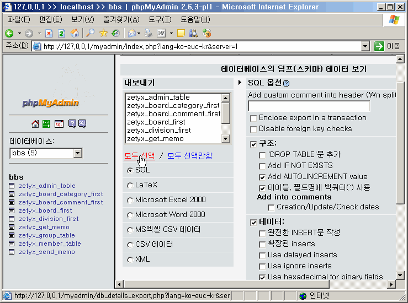408x303 pixels.
Task: Click table icon beside zetyx_board_first
Action: pyautogui.click(x=12, y=210)
